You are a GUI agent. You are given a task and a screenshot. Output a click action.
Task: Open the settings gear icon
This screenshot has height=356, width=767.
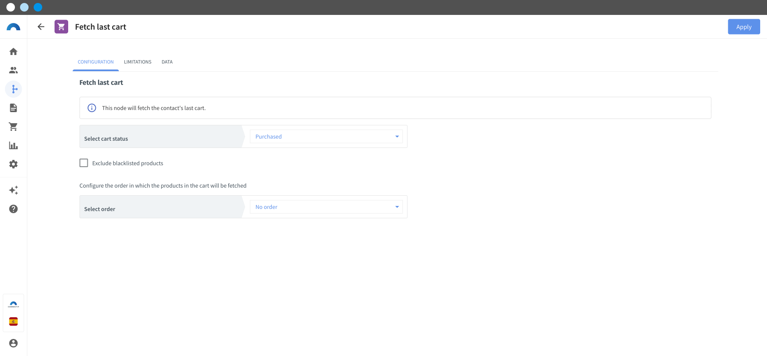[13, 164]
